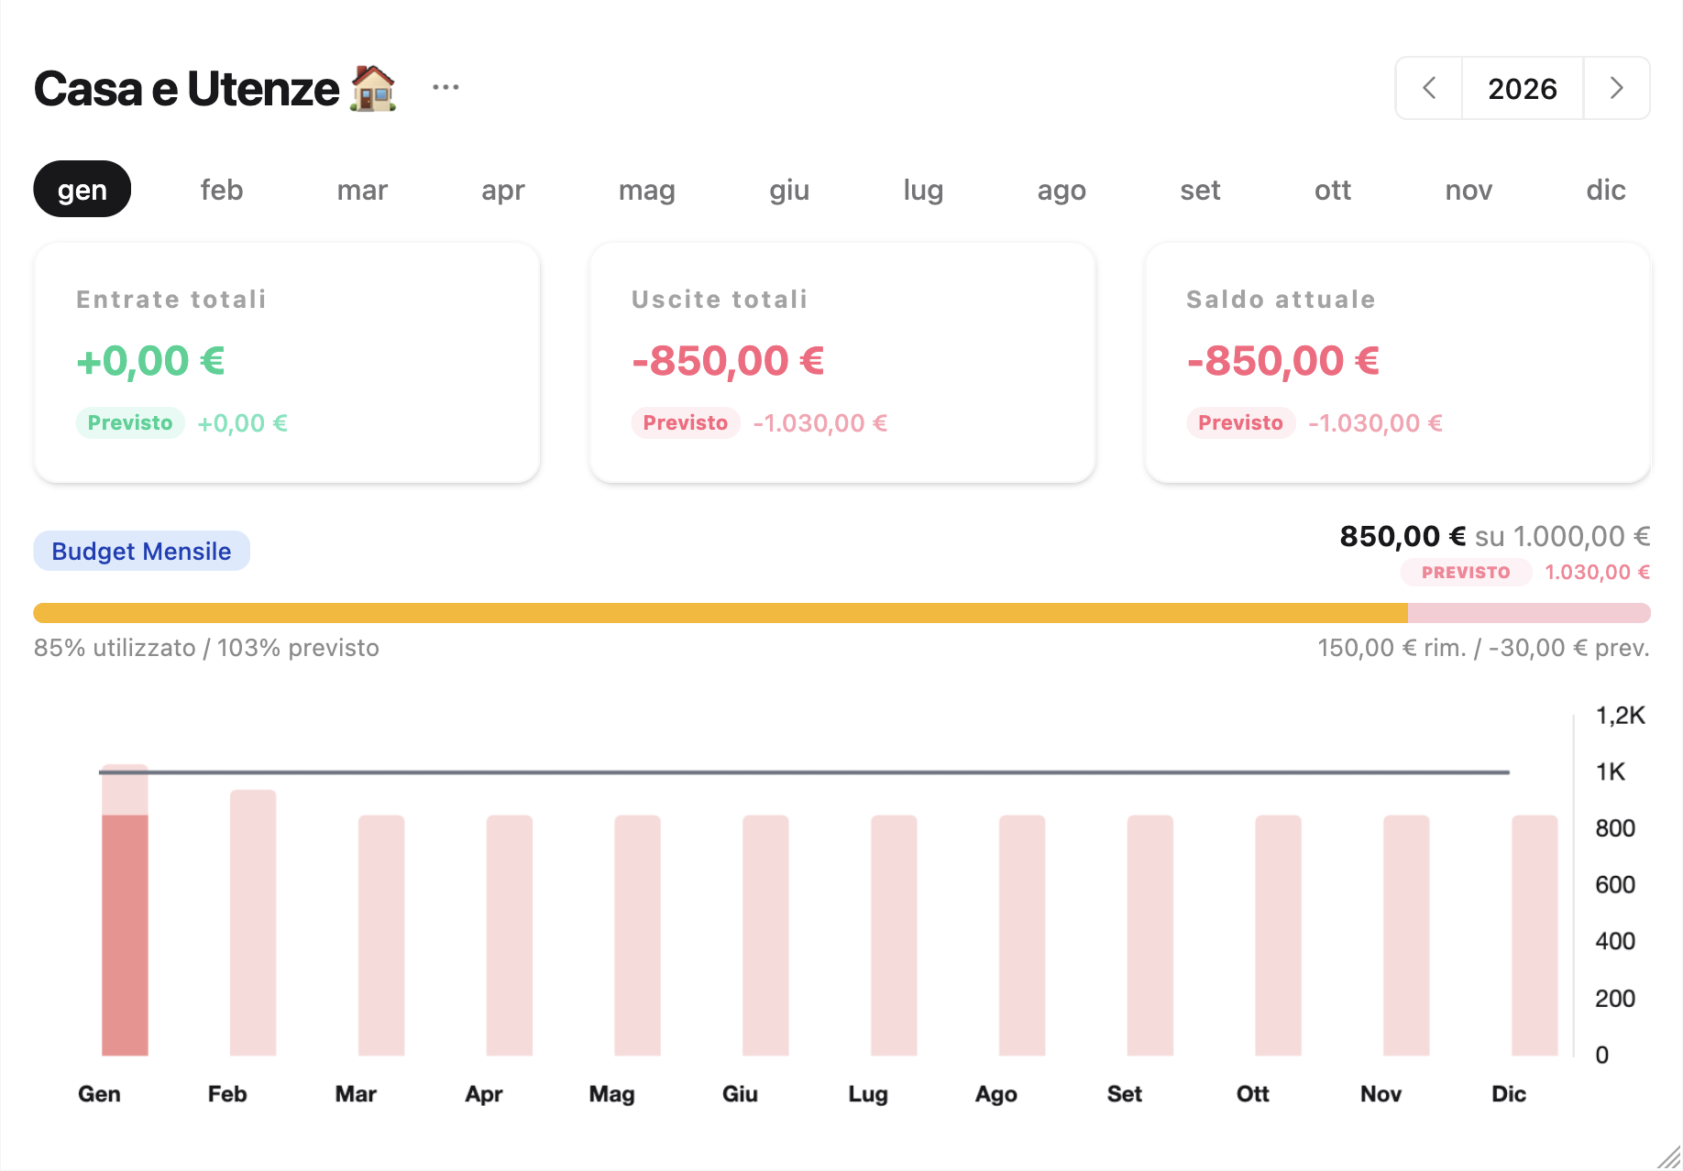Open the 'lug' month view
The height and width of the screenshot is (1171, 1683).
[922, 190]
